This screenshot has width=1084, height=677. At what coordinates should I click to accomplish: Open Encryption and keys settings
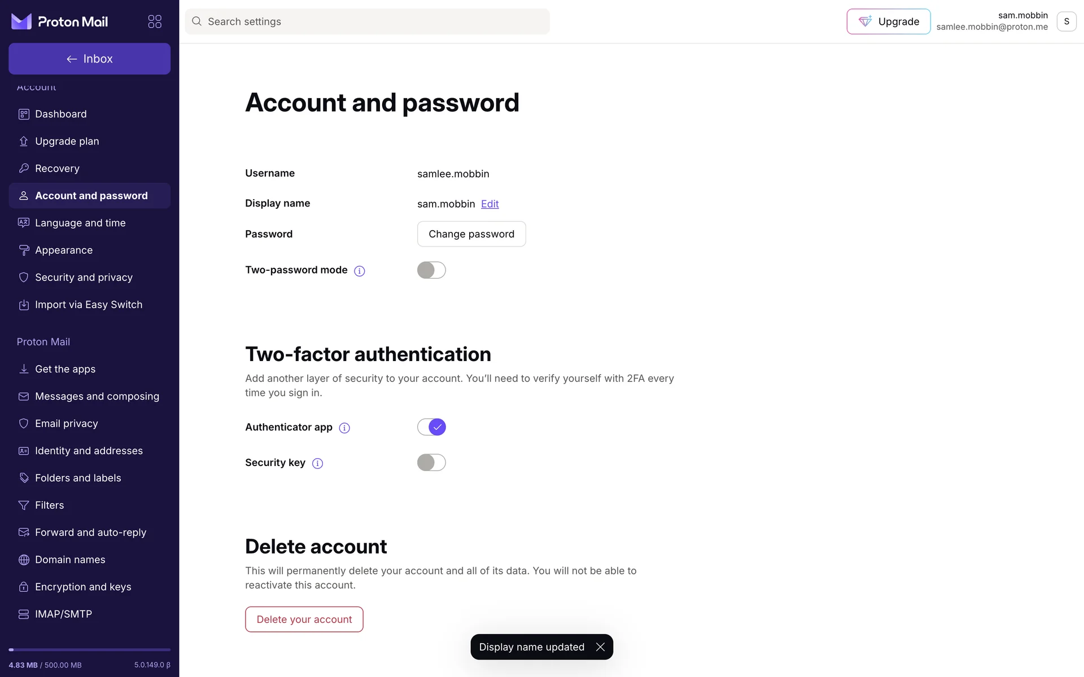(x=83, y=587)
